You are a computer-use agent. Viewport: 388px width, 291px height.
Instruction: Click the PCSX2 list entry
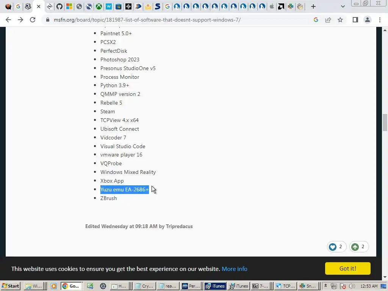tap(108, 42)
